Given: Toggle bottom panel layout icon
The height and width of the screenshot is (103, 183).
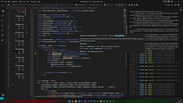Looking at the screenshot, I should pos(166,1).
